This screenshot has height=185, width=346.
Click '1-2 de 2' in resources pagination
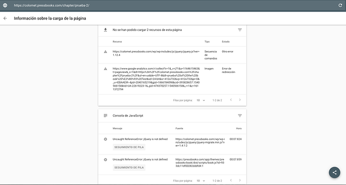coord(217,100)
